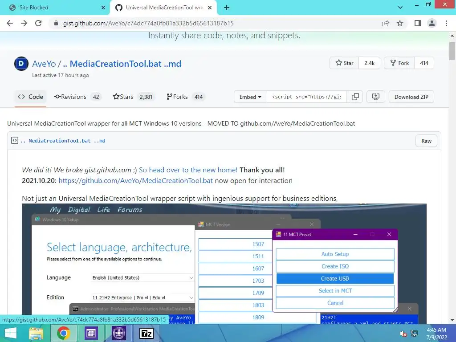Open the AveYo profile link
Screen dimensions: 456x342
pos(44,64)
